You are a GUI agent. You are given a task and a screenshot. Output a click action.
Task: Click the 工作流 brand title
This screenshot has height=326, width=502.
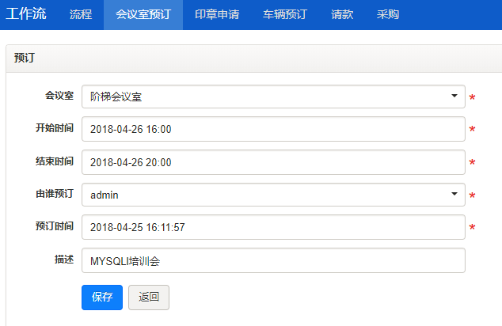26,13
